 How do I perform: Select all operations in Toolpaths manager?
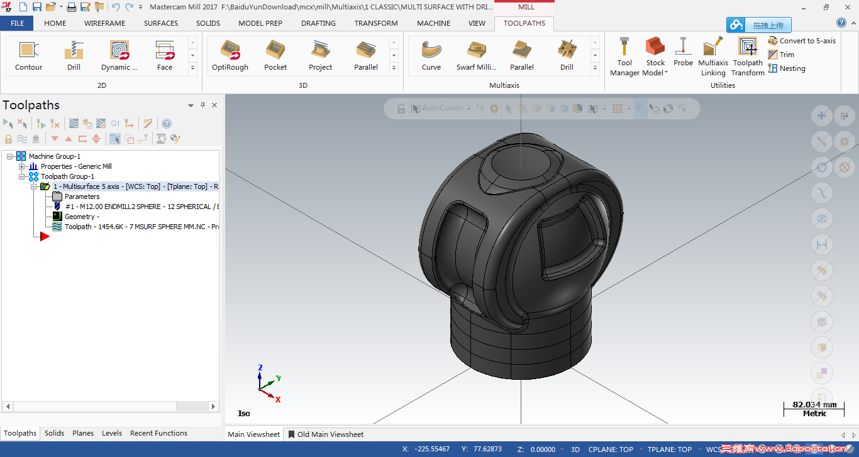point(8,124)
